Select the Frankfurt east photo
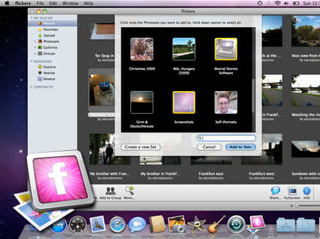The image size is (320, 239). point(211,160)
